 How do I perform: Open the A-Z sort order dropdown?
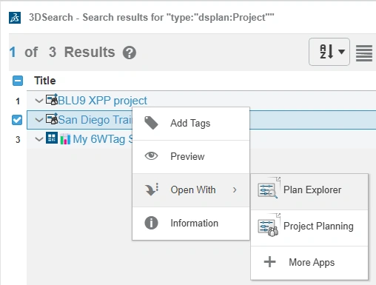329,52
